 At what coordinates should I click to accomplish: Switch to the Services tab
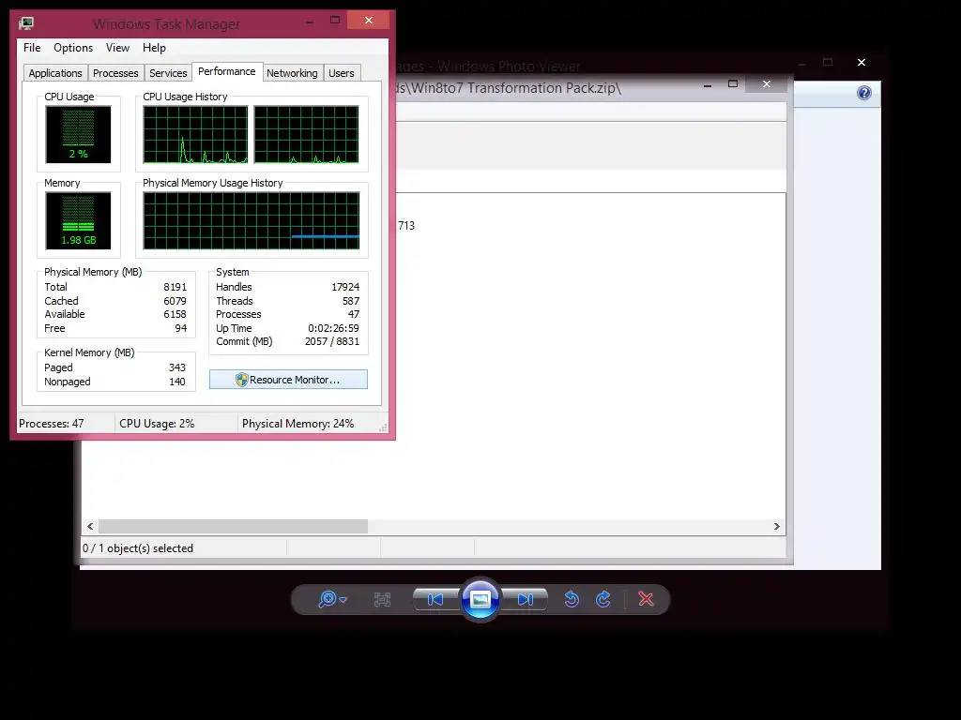(168, 73)
